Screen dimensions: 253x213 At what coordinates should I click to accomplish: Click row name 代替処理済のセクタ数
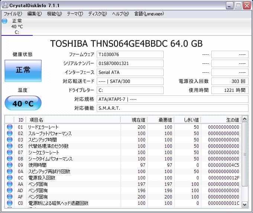click(48, 146)
